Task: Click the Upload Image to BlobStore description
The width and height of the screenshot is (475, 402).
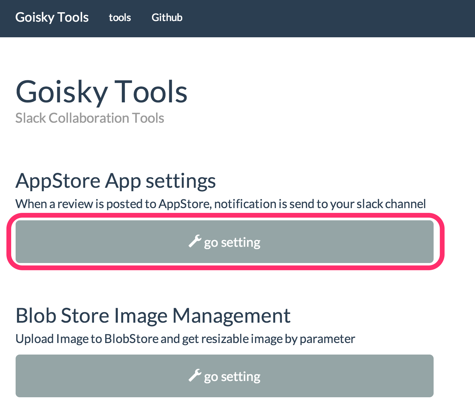Action: coord(185,339)
